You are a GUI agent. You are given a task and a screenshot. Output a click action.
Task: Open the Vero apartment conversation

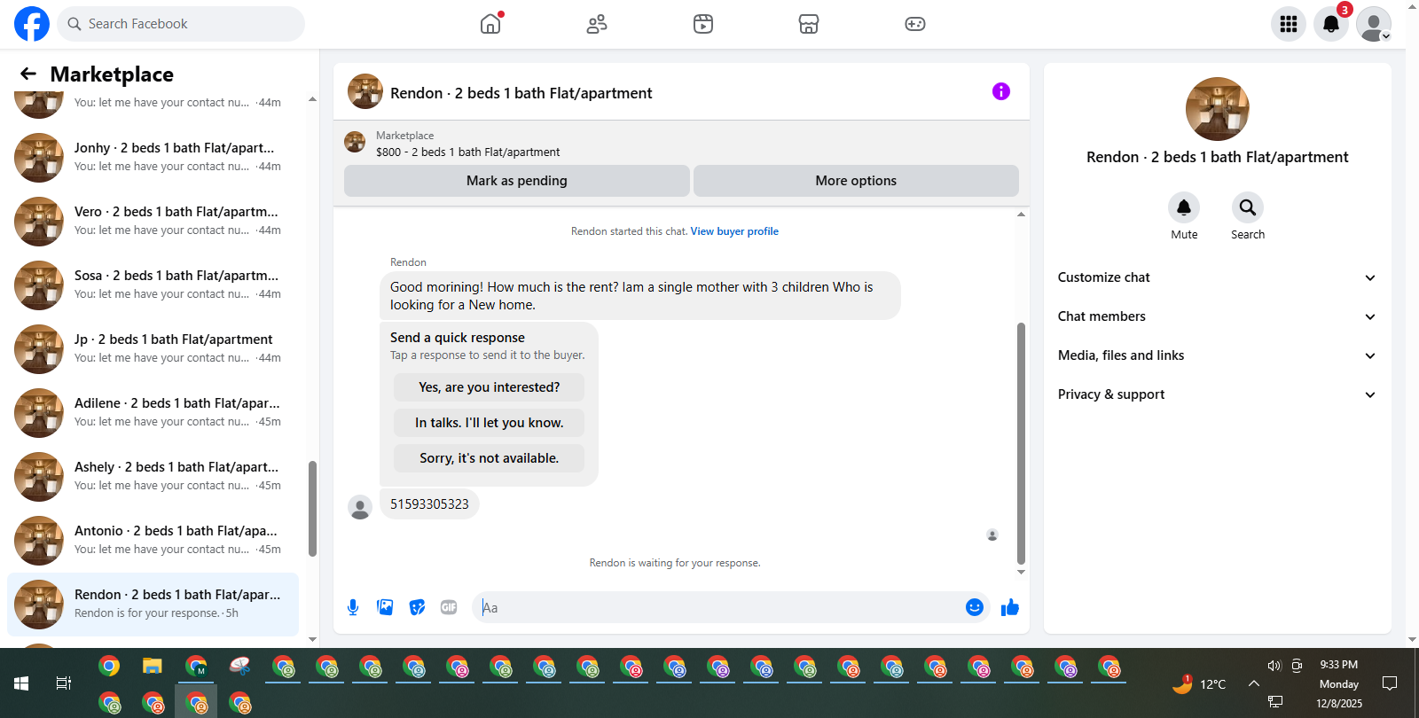(153, 222)
